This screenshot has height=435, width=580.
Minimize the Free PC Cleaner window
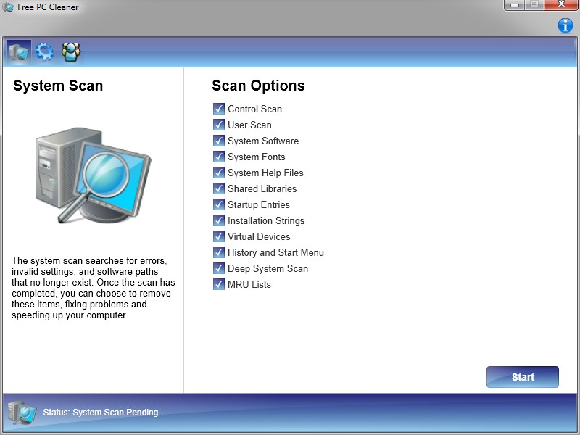tap(515, 5)
